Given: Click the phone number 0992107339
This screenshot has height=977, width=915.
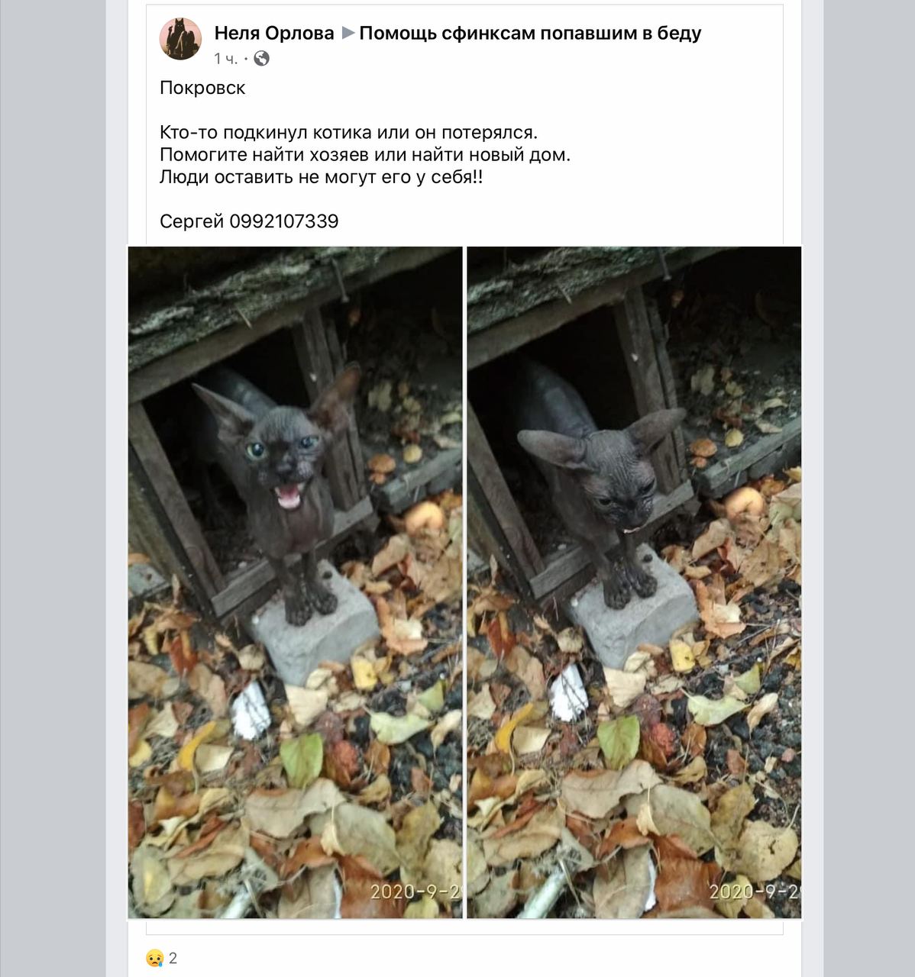Looking at the screenshot, I should click(284, 221).
